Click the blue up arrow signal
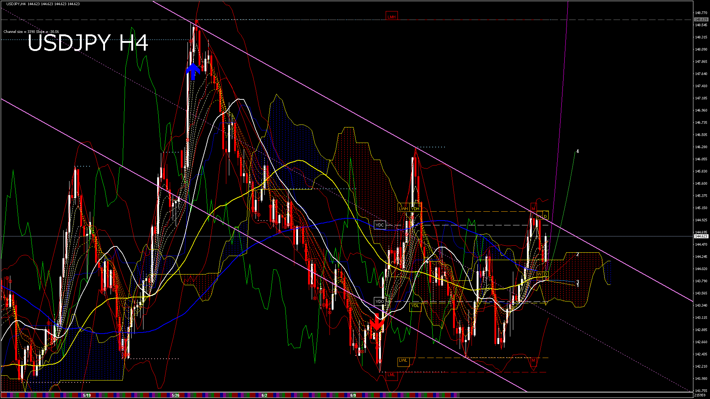Screen dimensions: 710x399 click(193, 72)
